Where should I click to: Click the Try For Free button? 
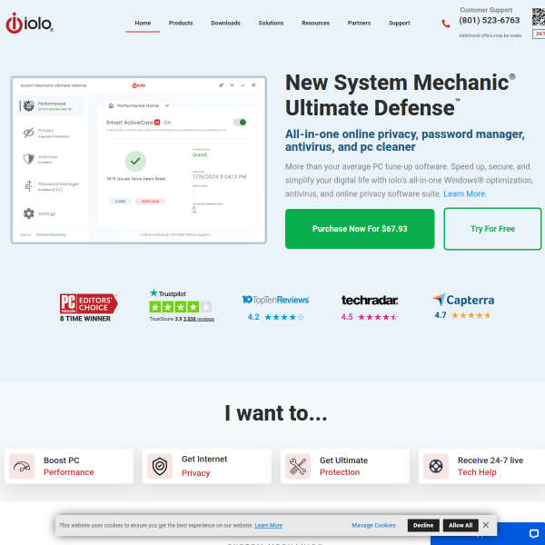[x=492, y=229]
